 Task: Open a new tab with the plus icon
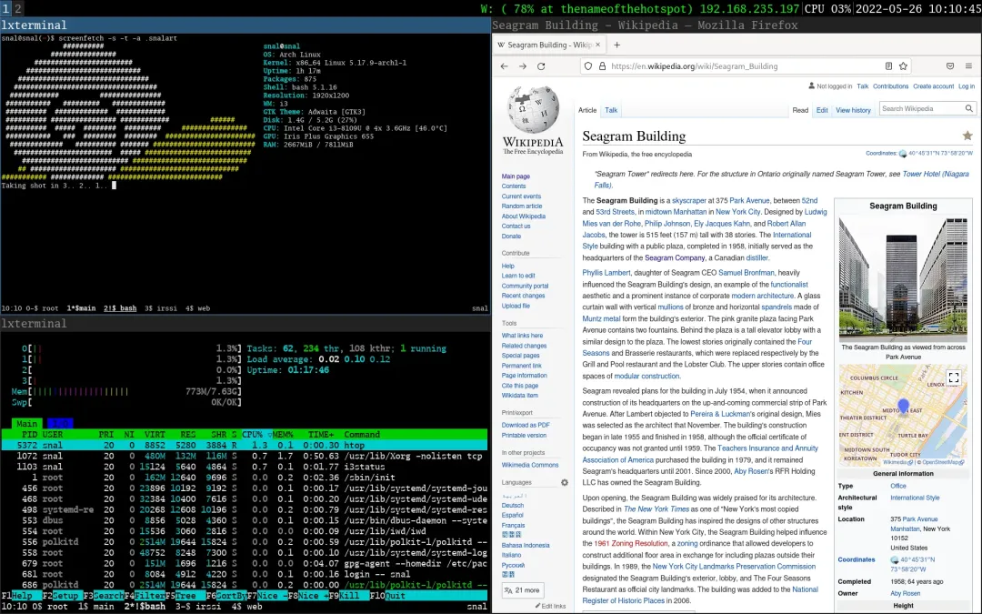(616, 45)
